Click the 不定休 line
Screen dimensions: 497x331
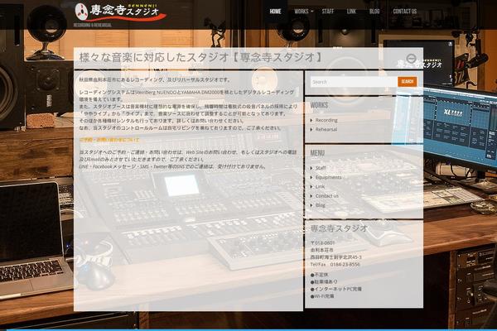(319, 275)
